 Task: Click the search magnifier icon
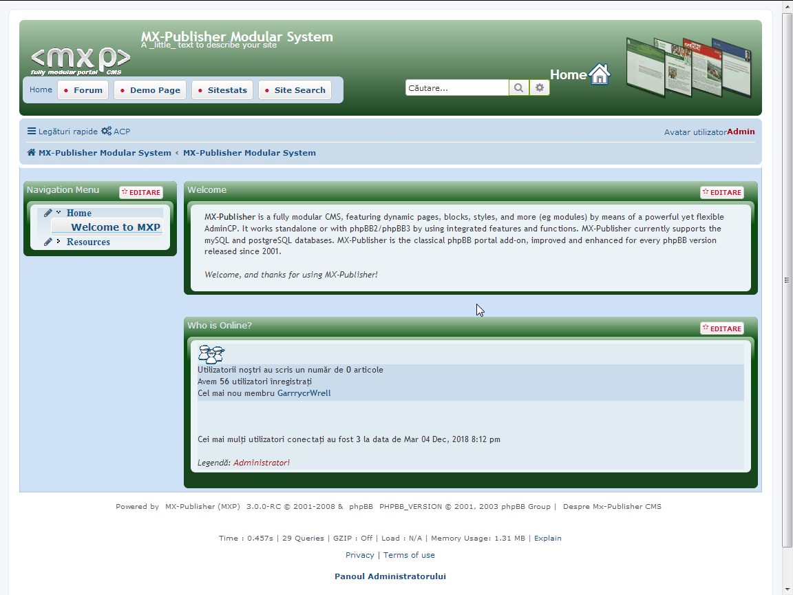pos(518,87)
